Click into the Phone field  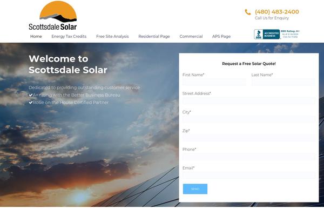point(249,157)
